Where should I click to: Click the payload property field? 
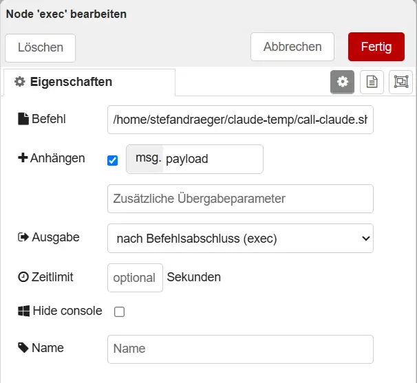pos(213,159)
